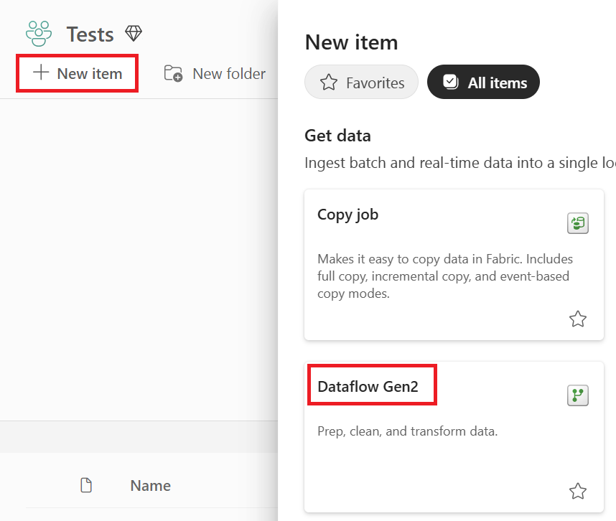Favorite the Copy job item with its star

tap(577, 319)
